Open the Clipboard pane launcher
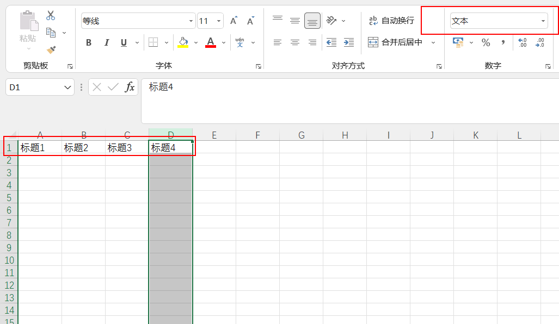Viewport: 559px width, 324px height. tap(70, 66)
